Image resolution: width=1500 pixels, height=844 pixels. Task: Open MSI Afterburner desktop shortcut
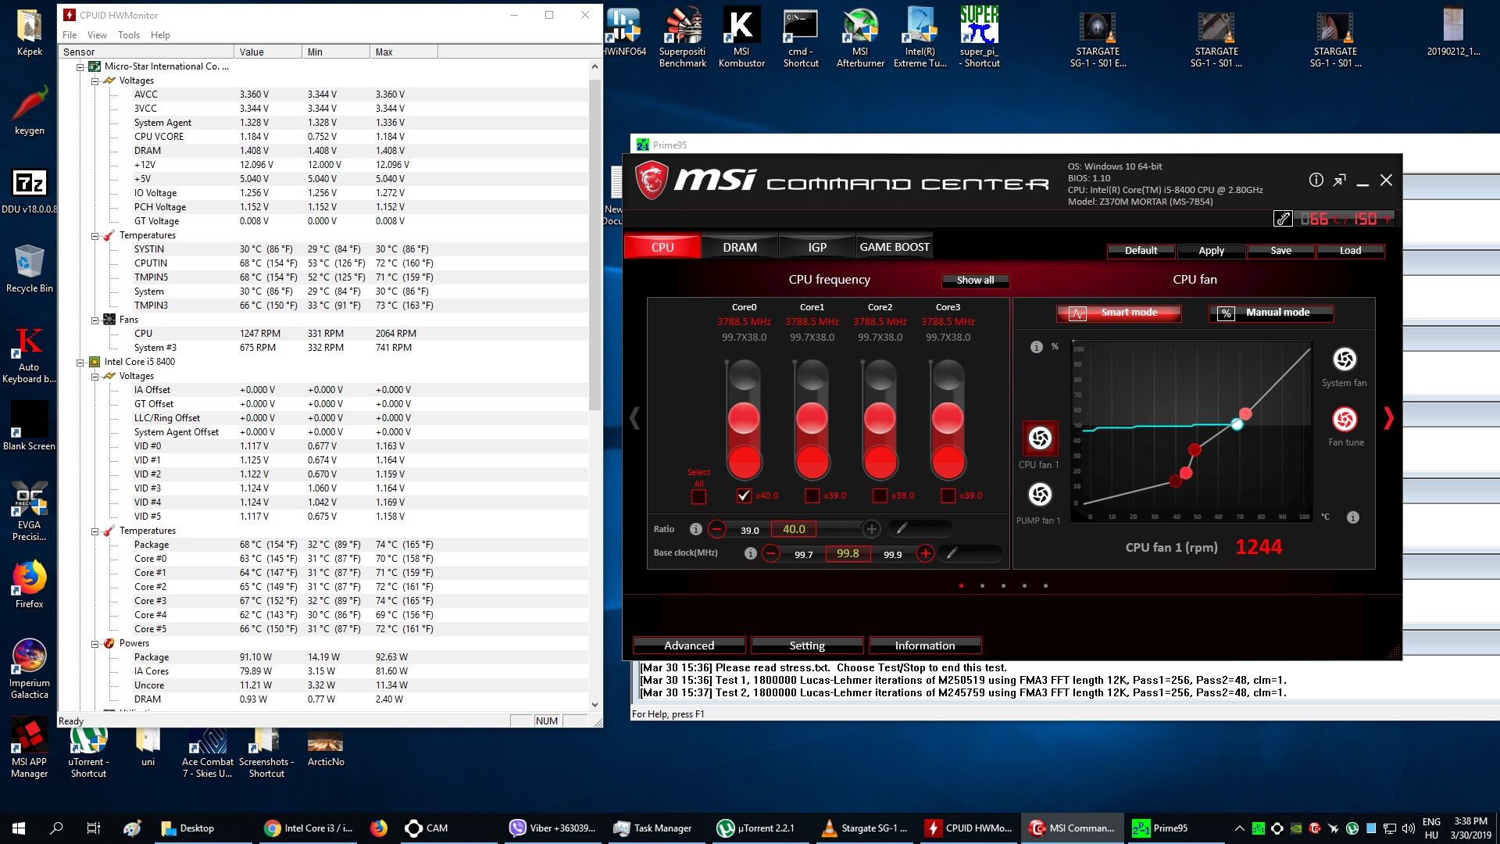(x=860, y=37)
